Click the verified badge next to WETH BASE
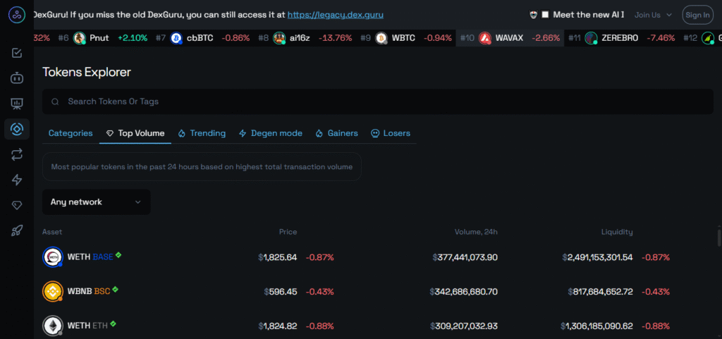722x339 pixels. click(x=118, y=255)
